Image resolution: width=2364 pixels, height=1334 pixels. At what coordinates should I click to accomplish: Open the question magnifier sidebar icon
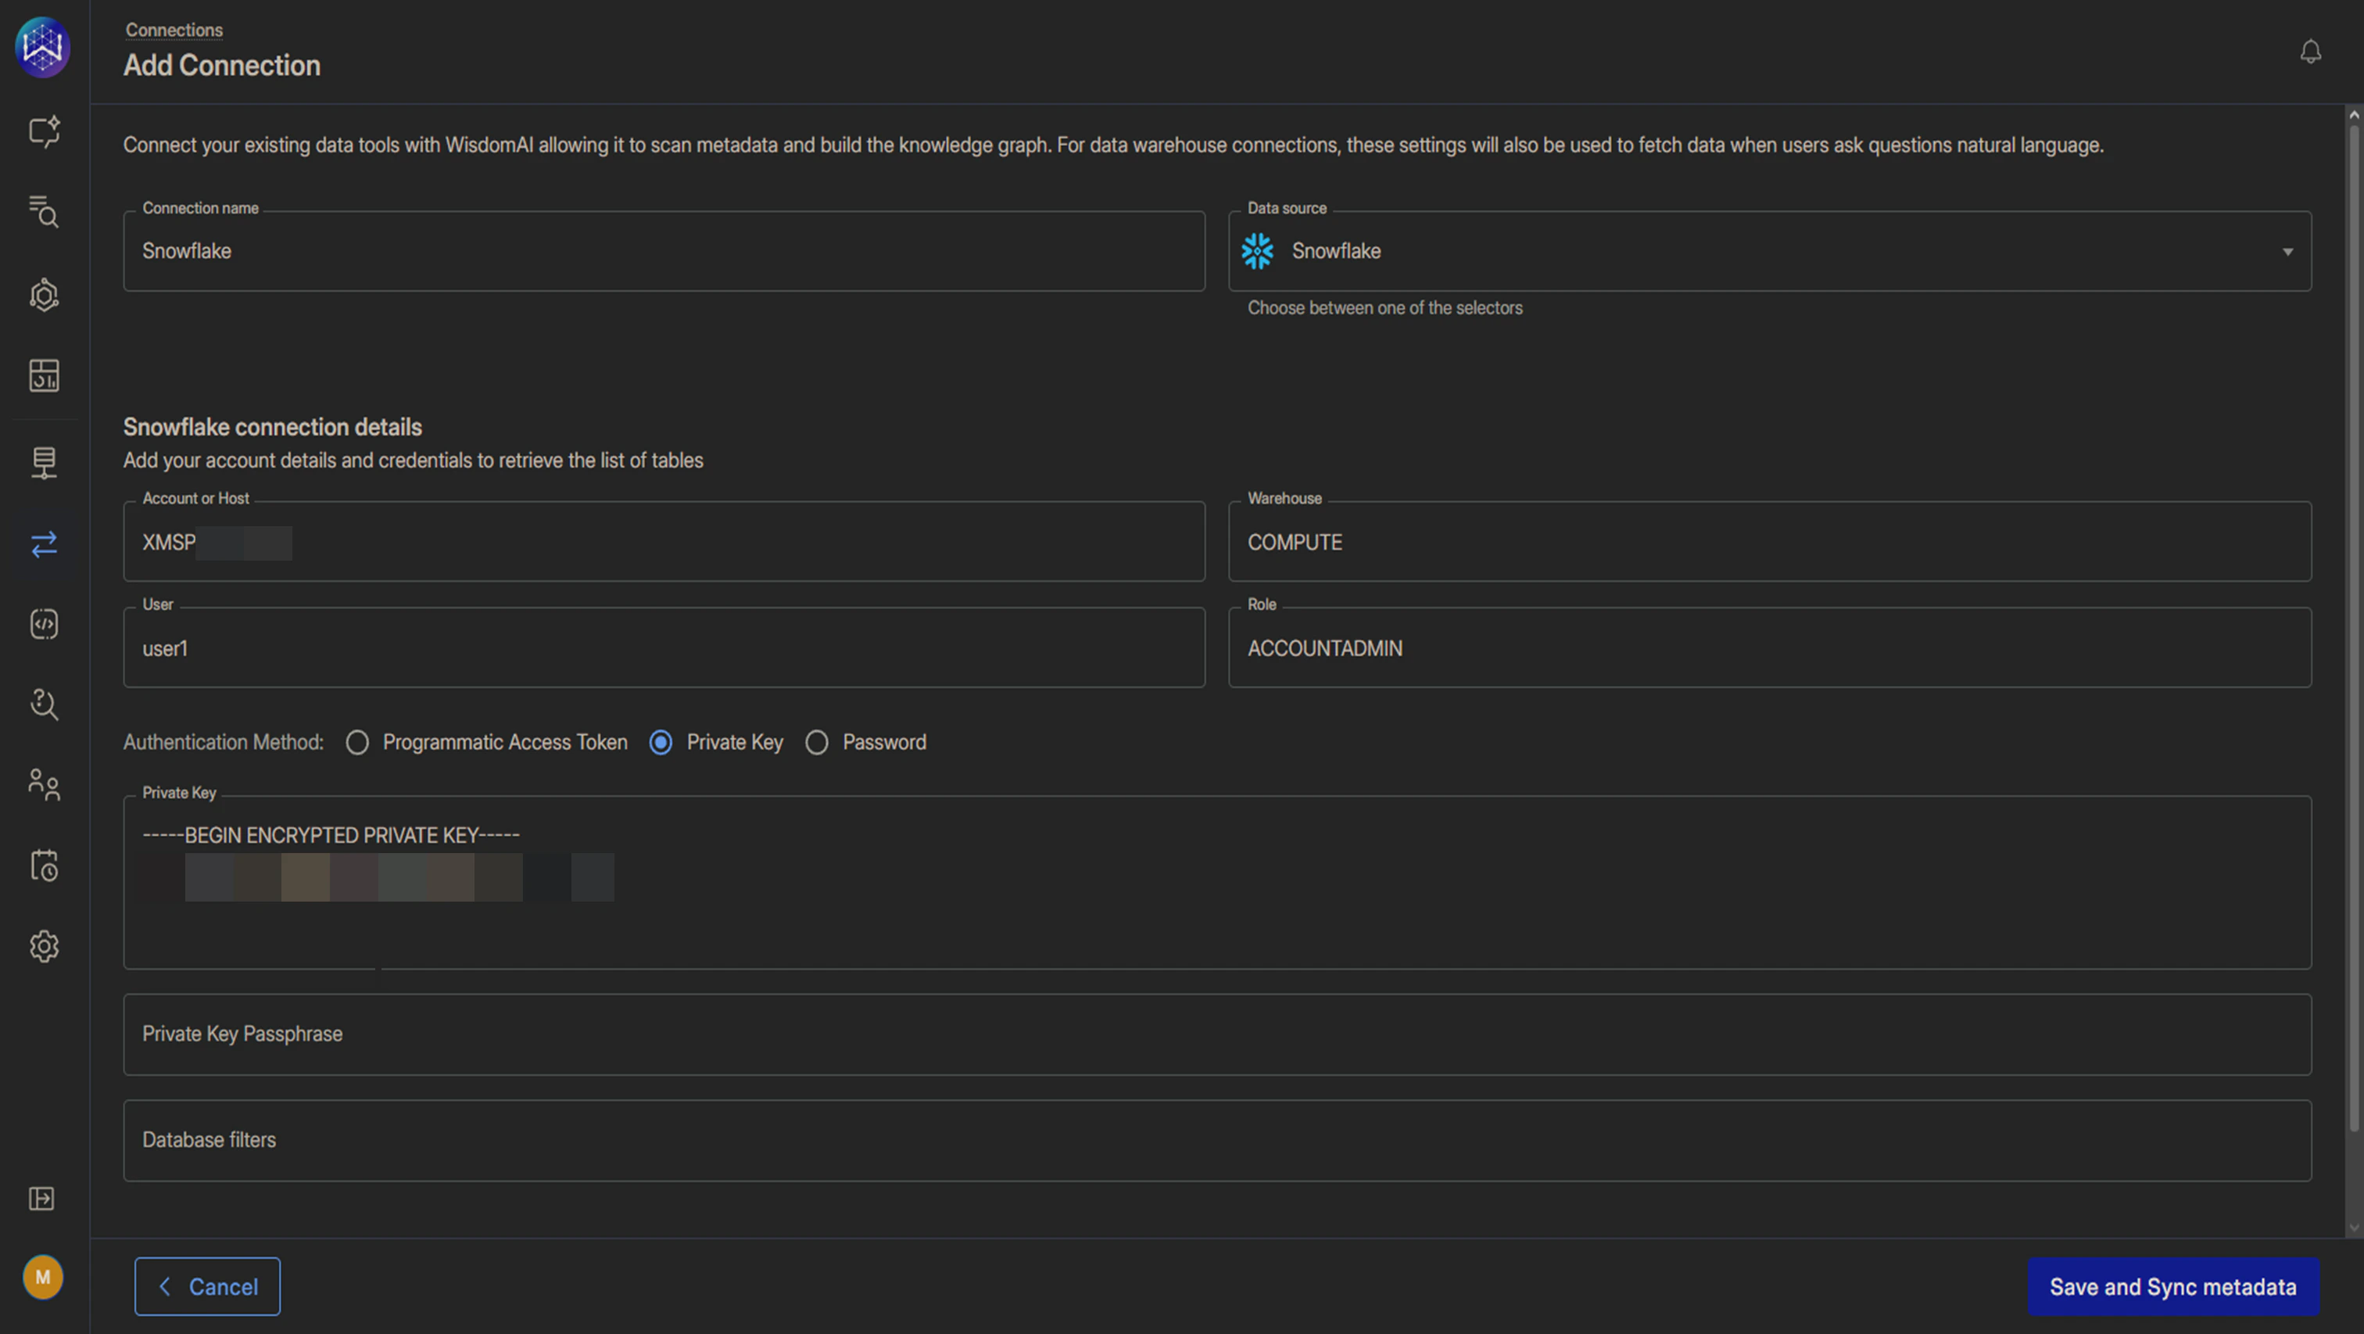click(44, 705)
